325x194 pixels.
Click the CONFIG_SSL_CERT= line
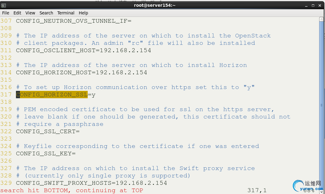coord(48,131)
